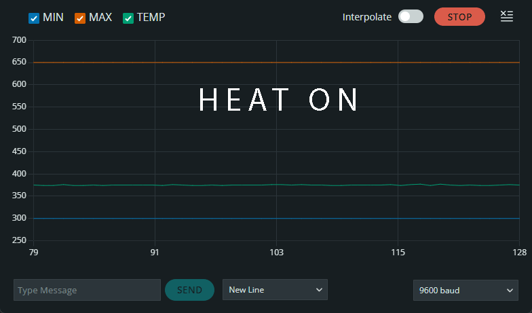
Task: Enable the Interpolate switch
Action: pos(411,16)
